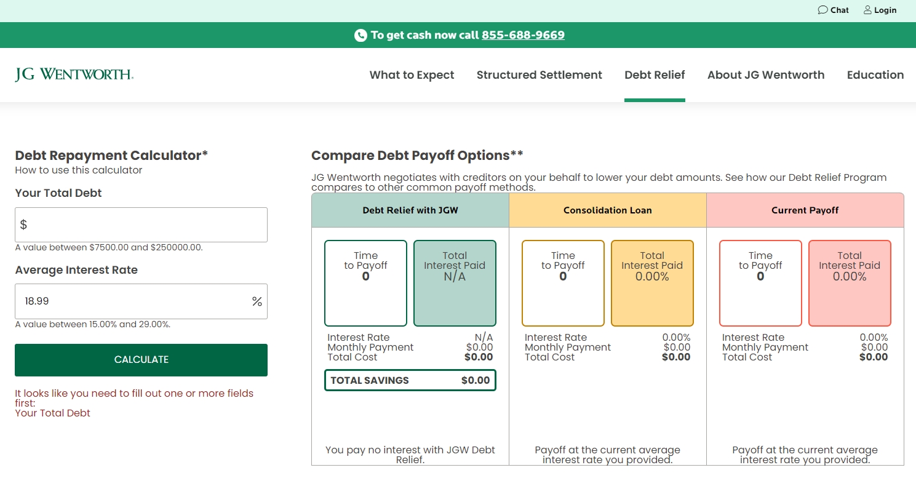Open the How to use this calculator link
This screenshot has height=489, width=916.
[79, 170]
